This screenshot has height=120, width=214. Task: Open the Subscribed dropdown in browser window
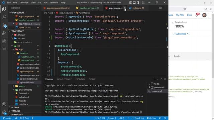click(x=181, y=34)
